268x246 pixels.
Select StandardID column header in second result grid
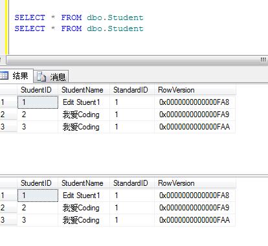(x=132, y=183)
